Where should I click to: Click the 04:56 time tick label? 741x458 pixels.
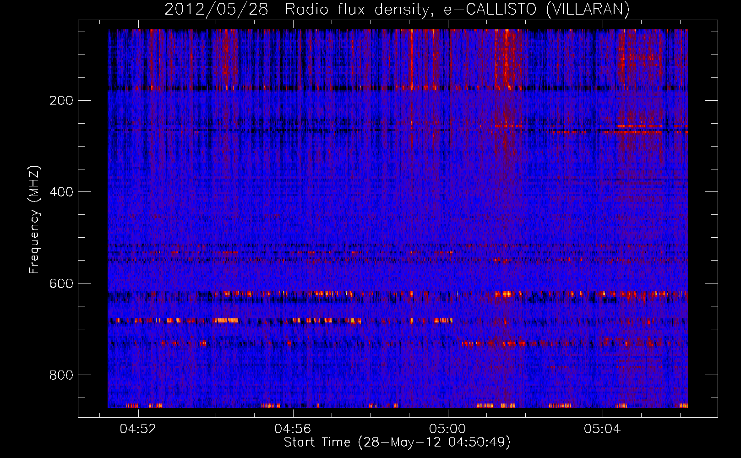pyautogui.click(x=293, y=429)
